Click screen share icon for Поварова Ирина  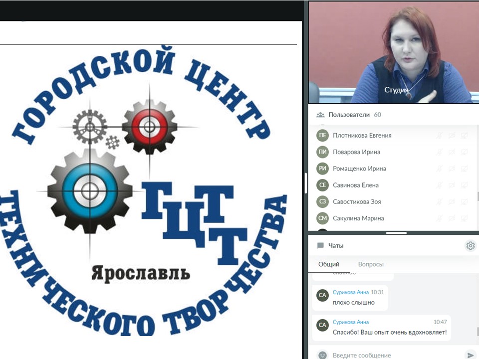coord(465,152)
